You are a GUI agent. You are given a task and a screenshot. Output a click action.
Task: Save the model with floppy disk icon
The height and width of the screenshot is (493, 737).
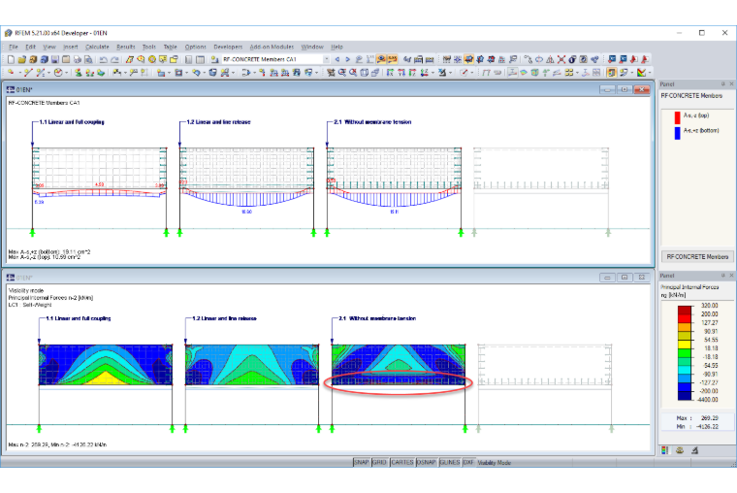pos(55,59)
